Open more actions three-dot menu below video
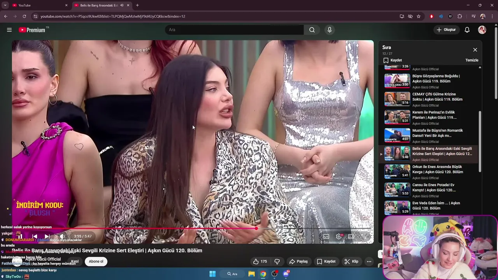The height and width of the screenshot is (280, 498). (x=369, y=261)
